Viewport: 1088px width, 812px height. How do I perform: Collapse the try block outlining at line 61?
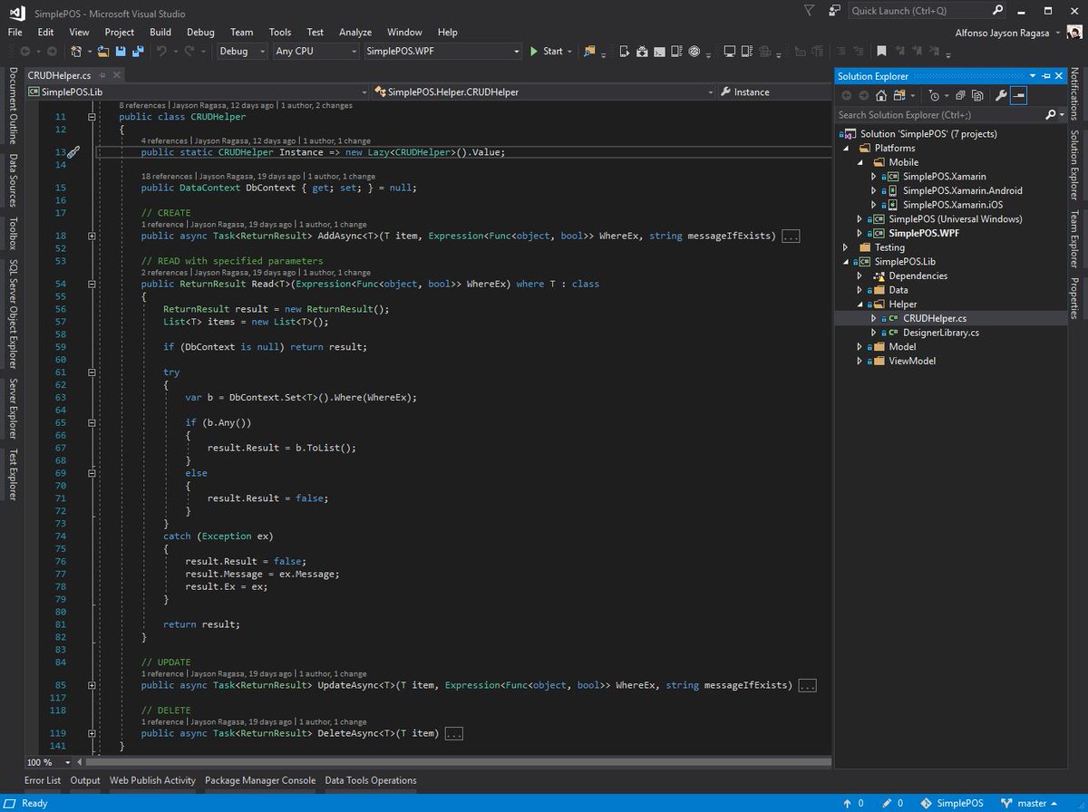(92, 372)
